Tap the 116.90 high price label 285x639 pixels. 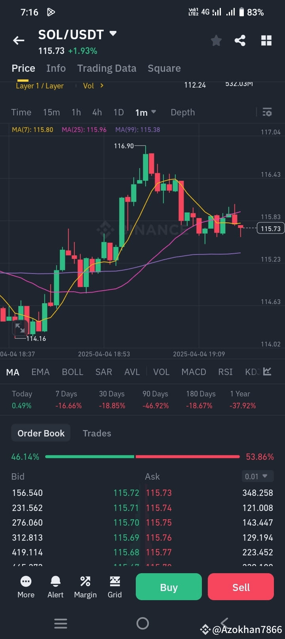(124, 146)
